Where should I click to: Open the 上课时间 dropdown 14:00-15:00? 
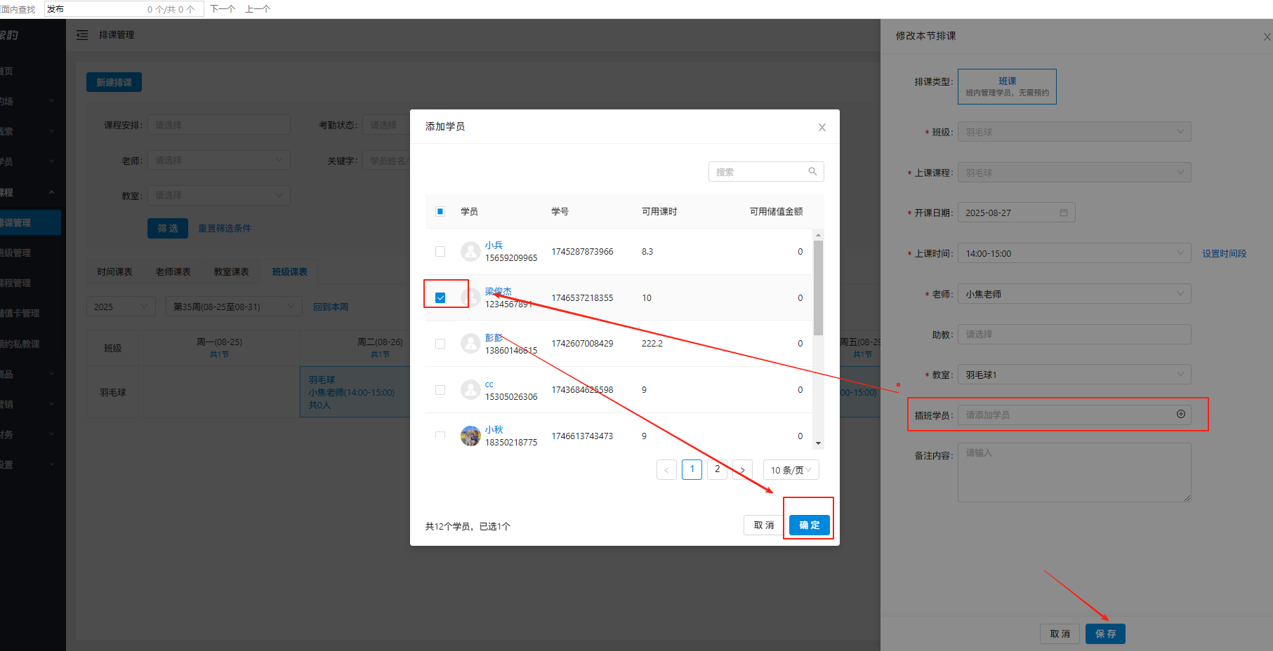(1074, 253)
